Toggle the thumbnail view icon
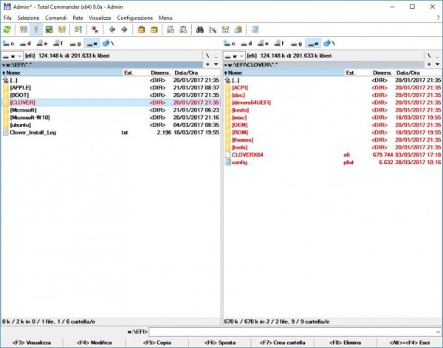 (x=49, y=30)
